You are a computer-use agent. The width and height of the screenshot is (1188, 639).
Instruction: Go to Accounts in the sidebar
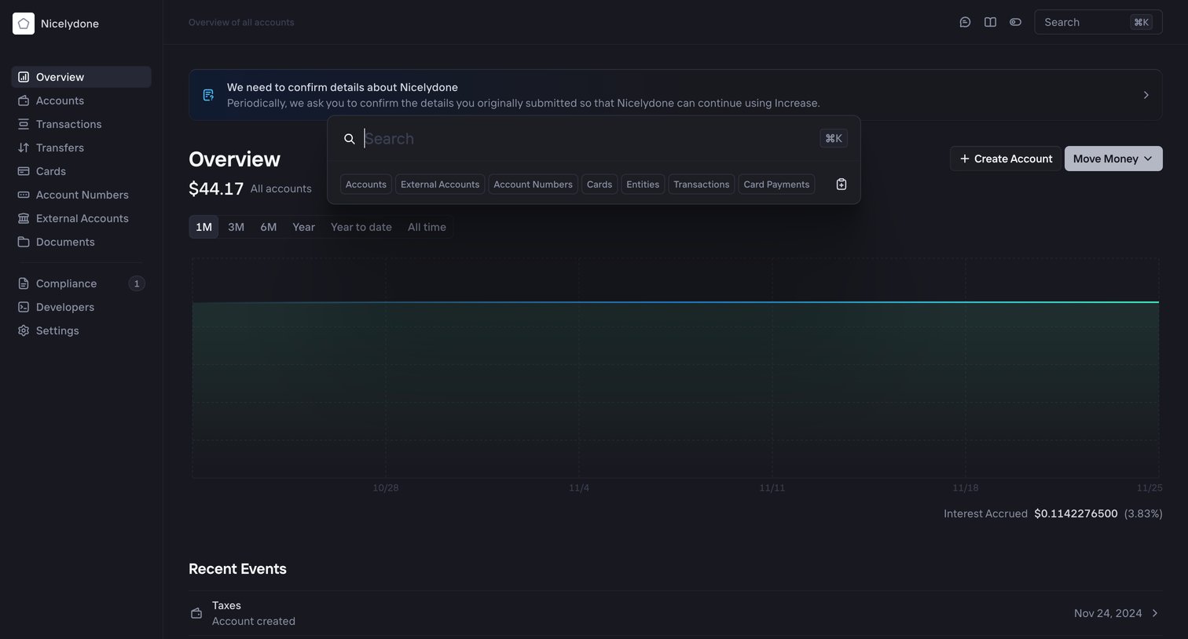coord(82,100)
